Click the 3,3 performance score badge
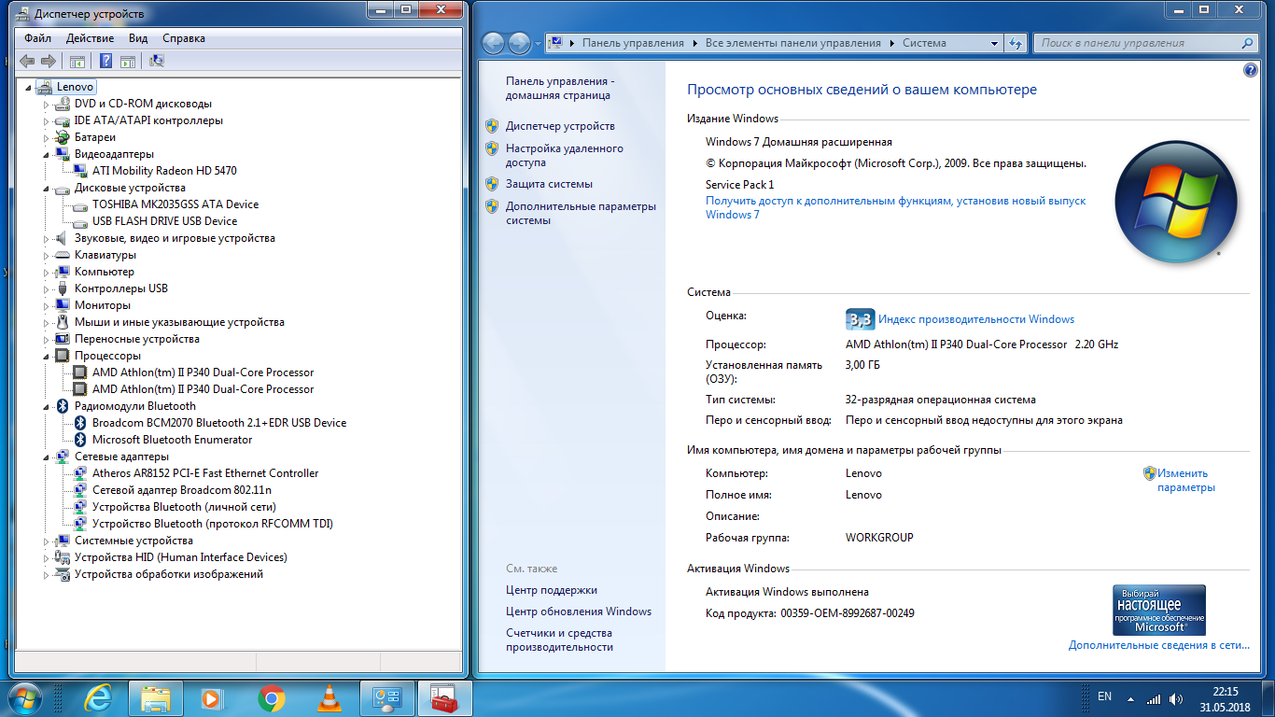The width and height of the screenshot is (1275, 717). [860, 319]
